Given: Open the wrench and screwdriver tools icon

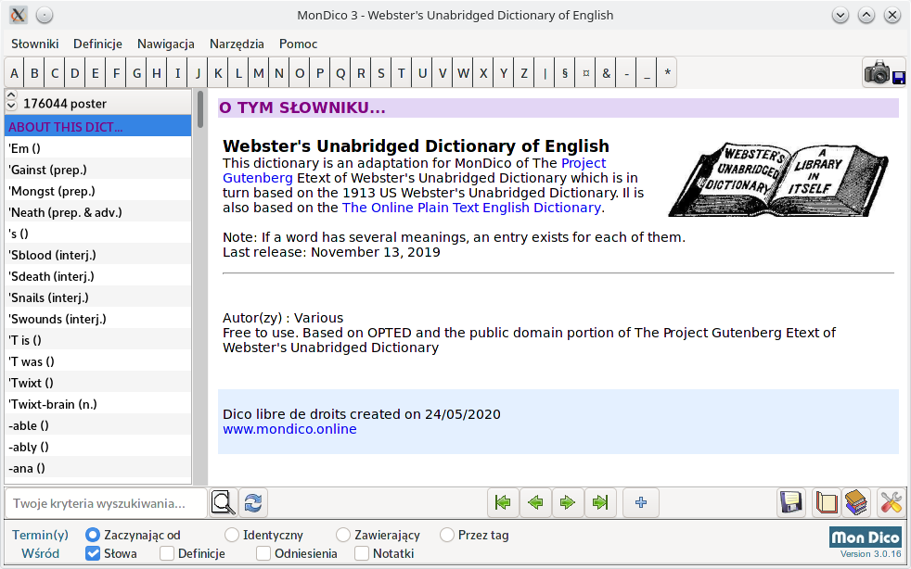Looking at the screenshot, I should coord(891,503).
